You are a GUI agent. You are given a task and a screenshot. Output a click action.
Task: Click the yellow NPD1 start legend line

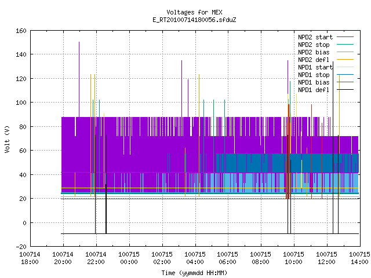(x=345, y=67)
